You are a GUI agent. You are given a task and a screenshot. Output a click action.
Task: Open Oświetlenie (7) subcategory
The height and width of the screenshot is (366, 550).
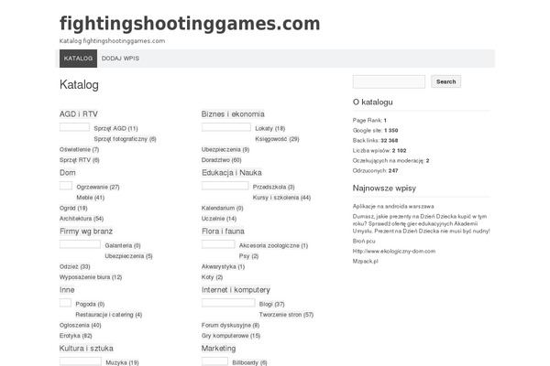tap(79, 149)
